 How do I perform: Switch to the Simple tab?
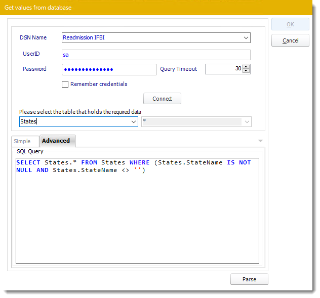[x=25, y=141]
